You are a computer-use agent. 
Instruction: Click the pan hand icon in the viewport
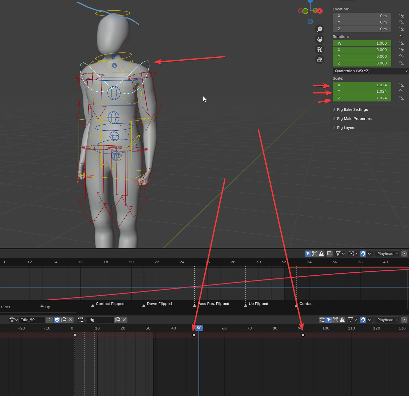click(320, 39)
